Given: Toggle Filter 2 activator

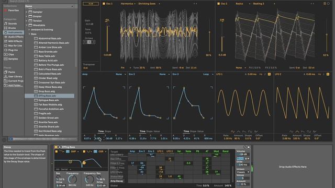Looking at the screenshot, I should (x=84, y=151).
